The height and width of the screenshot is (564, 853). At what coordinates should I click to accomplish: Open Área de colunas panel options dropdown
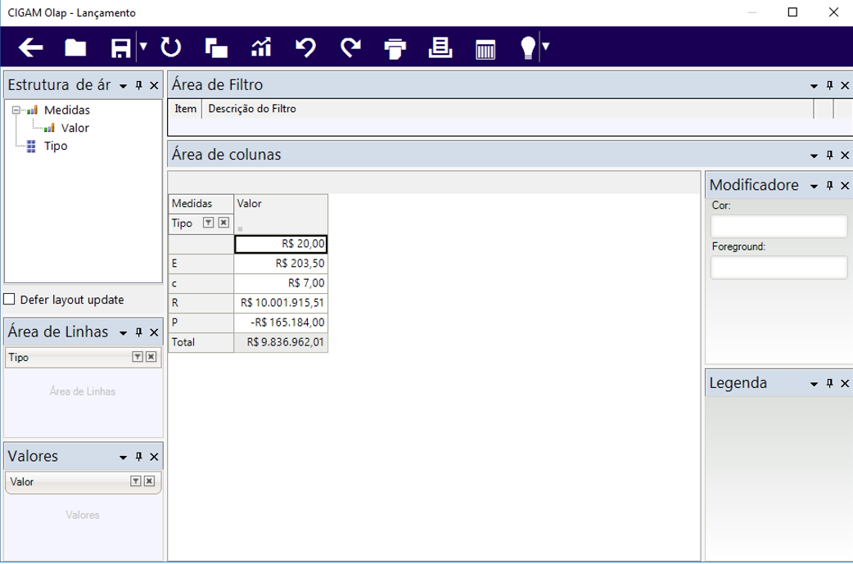pos(814,156)
